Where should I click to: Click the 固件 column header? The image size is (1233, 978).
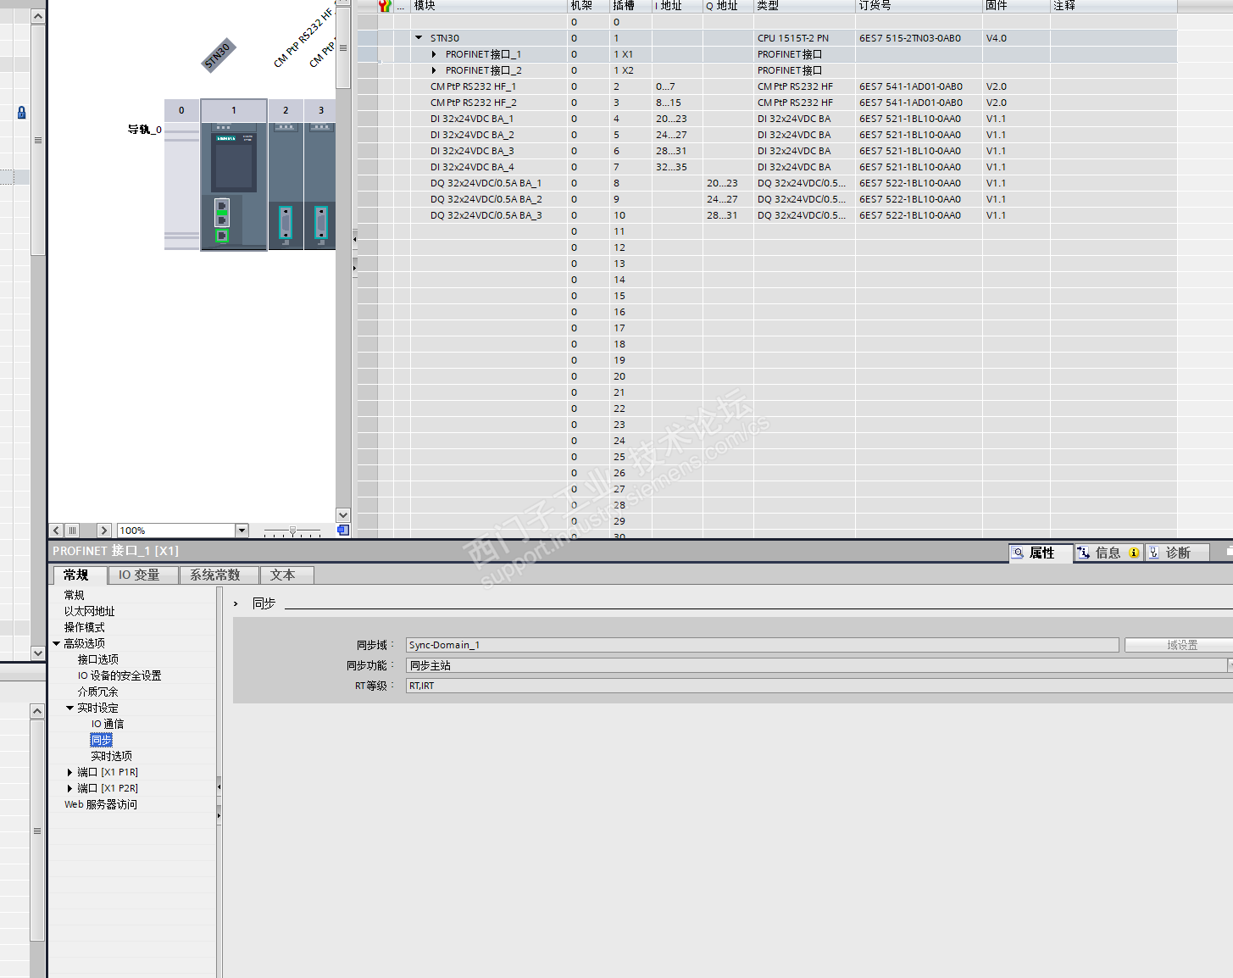pyautogui.click(x=1016, y=6)
